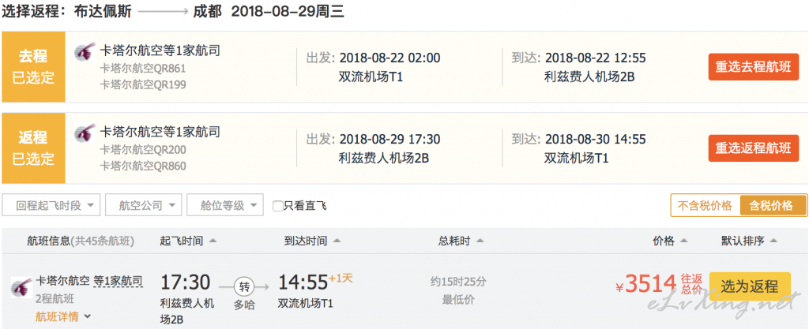This screenshot has width=809, height=329.
Task: Open the 舱位等级 cabin class dropdown
Action: [x=225, y=205]
